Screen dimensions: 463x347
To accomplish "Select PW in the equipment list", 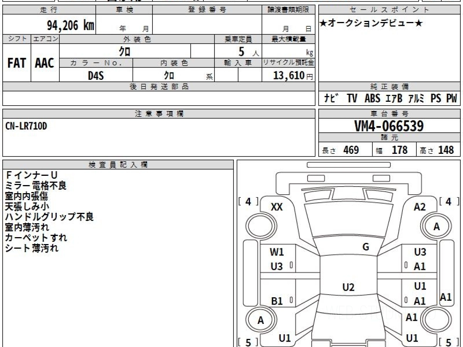I will point(451,99).
